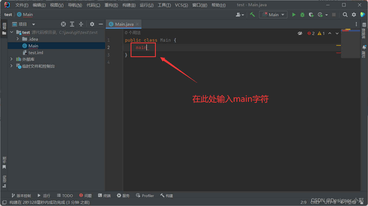Open the Profiler tool window
Image resolution: width=368 pixels, height=206 pixels.
coord(145,195)
